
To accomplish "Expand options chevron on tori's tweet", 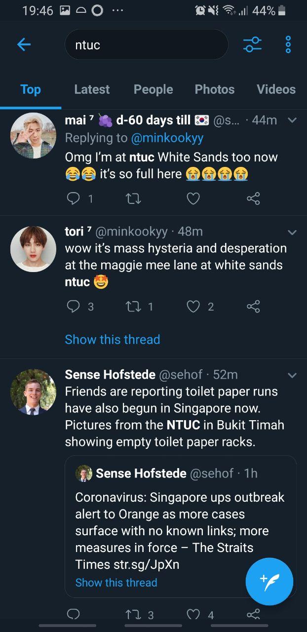I will [292, 232].
